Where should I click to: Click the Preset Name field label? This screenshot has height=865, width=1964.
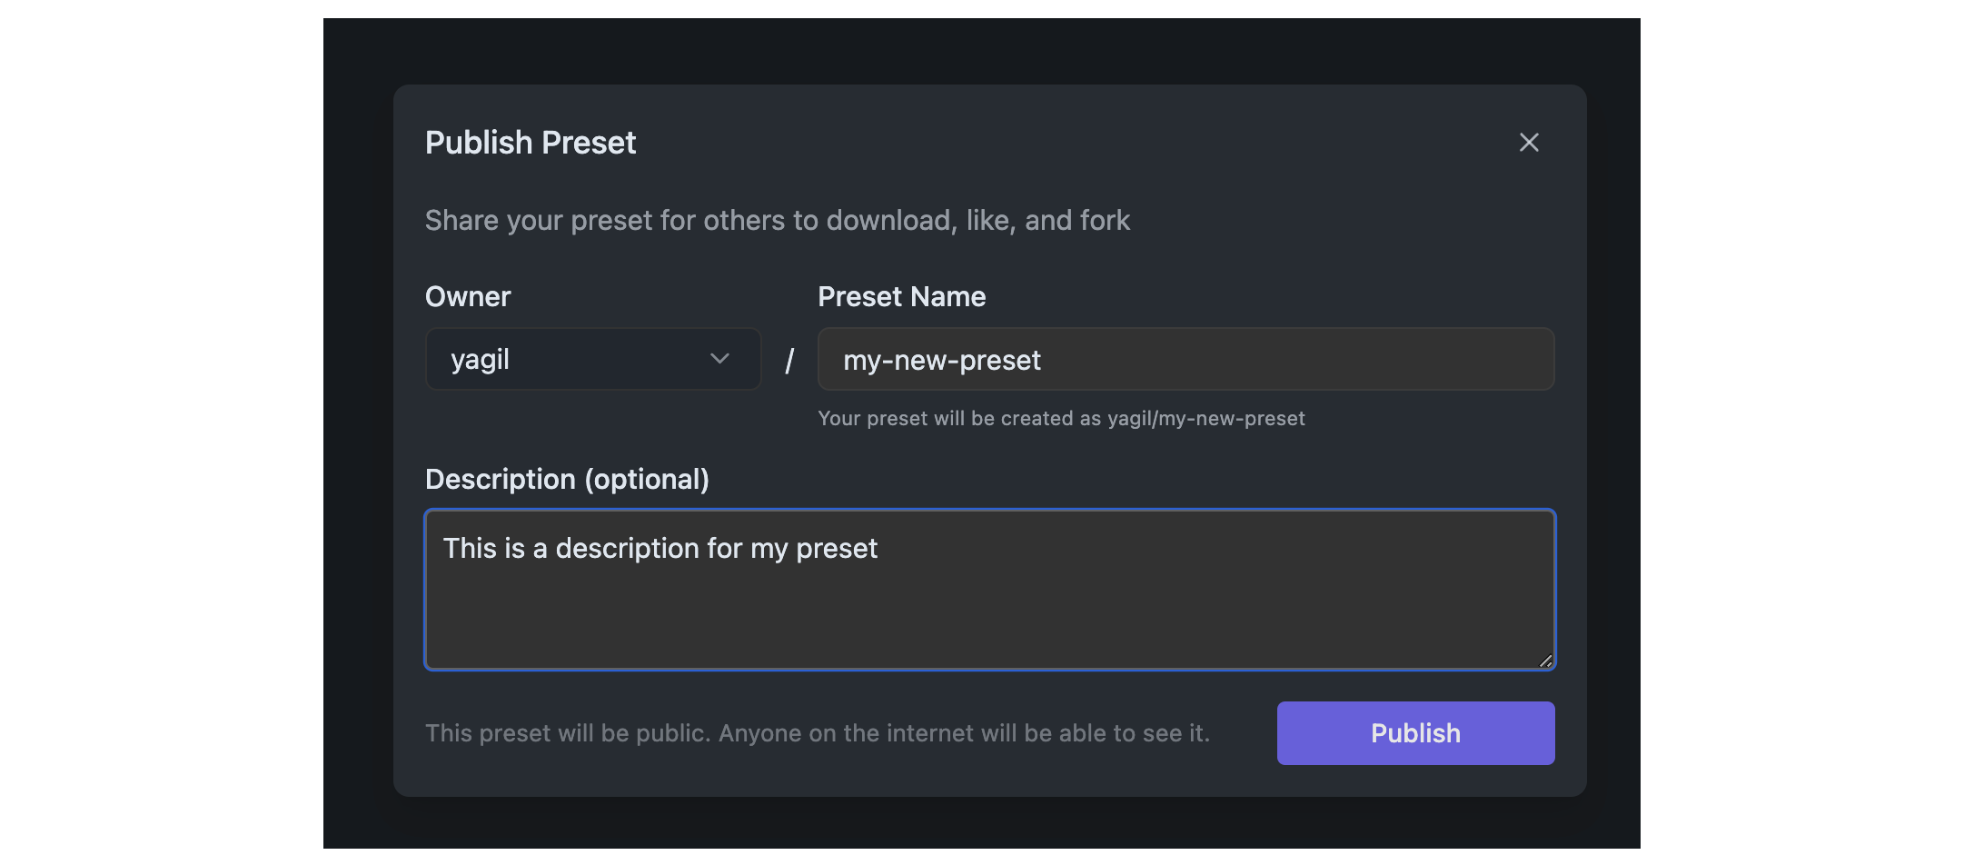(901, 297)
